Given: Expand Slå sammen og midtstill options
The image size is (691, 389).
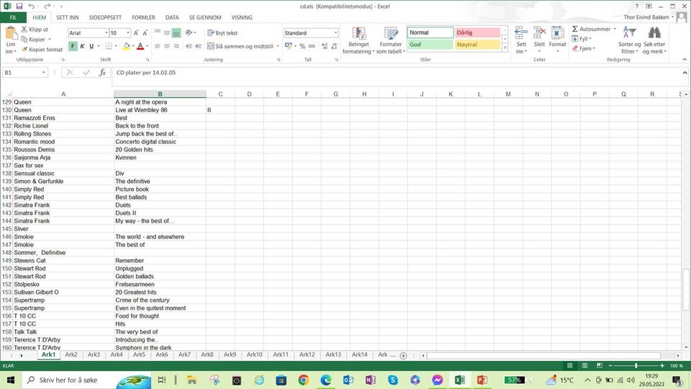Looking at the screenshot, I should 278,46.
